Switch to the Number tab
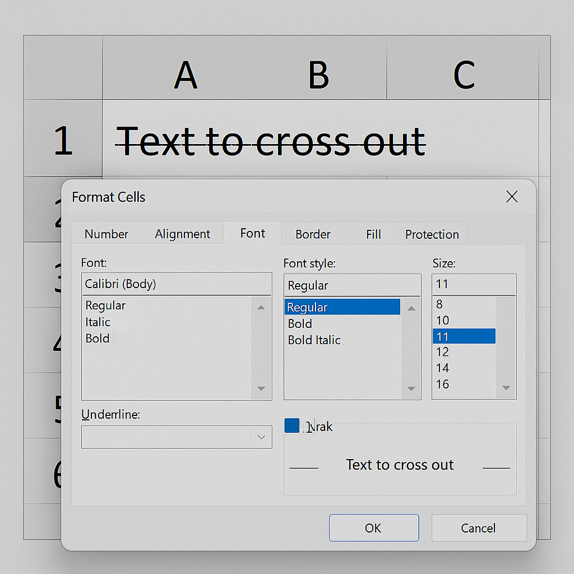The height and width of the screenshot is (574, 574). (107, 234)
